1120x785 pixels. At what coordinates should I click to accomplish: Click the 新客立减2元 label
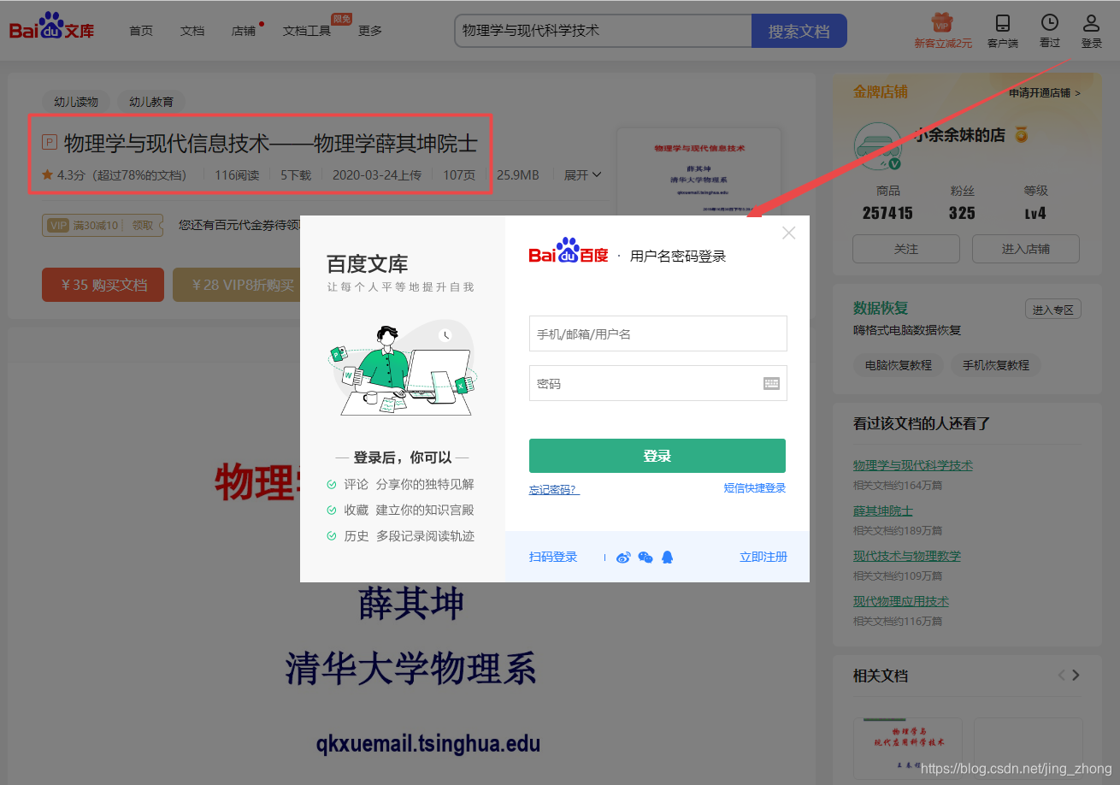942,43
